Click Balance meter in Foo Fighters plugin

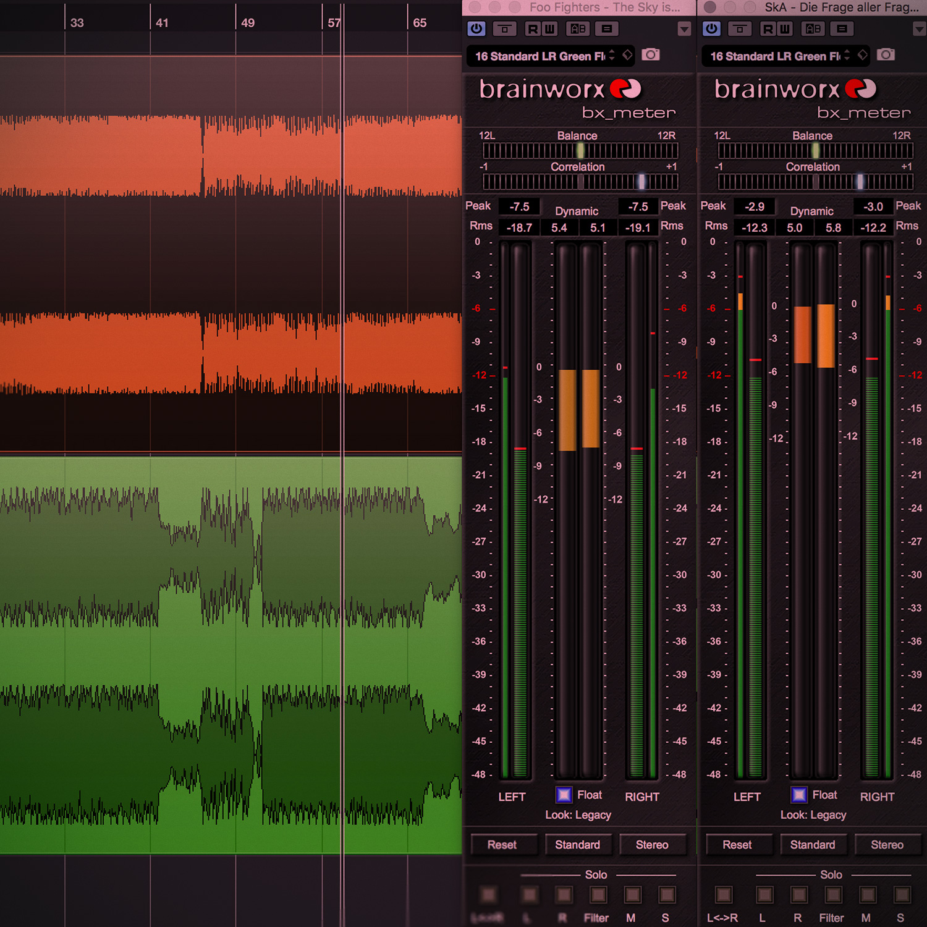[580, 150]
